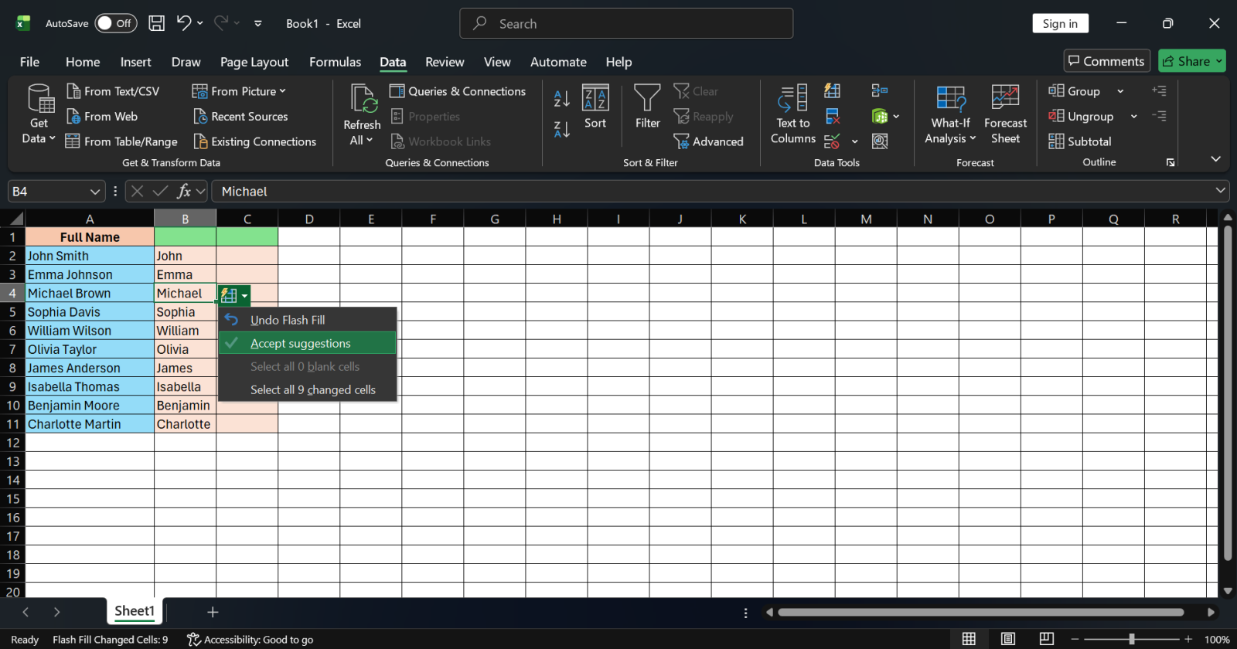Open the Comments pane button

(x=1106, y=61)
